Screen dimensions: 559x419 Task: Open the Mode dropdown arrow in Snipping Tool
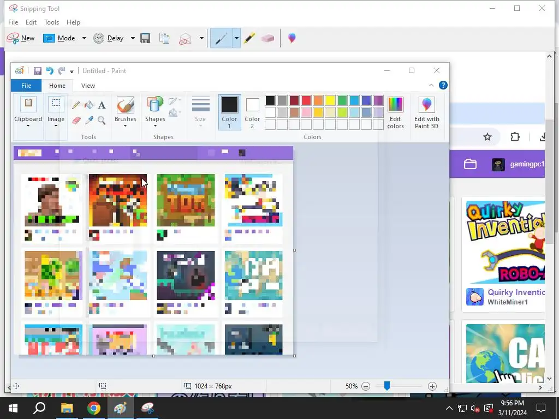coord(84,38)
